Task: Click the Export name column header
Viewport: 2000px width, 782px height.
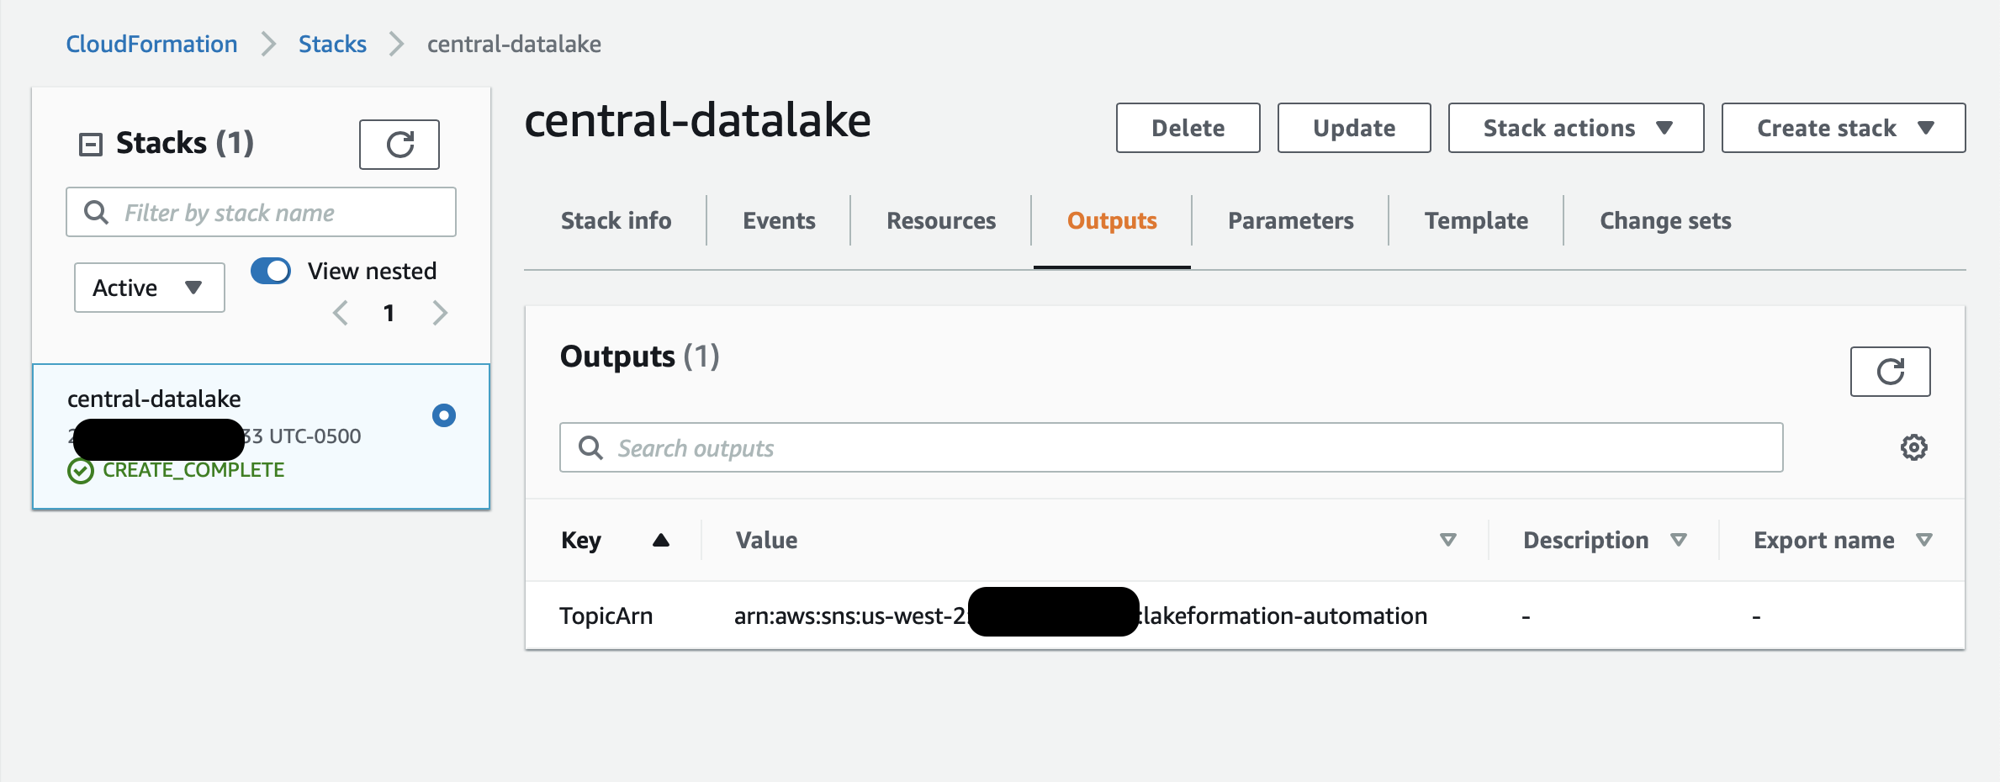Action: [x=1823, y=540]
